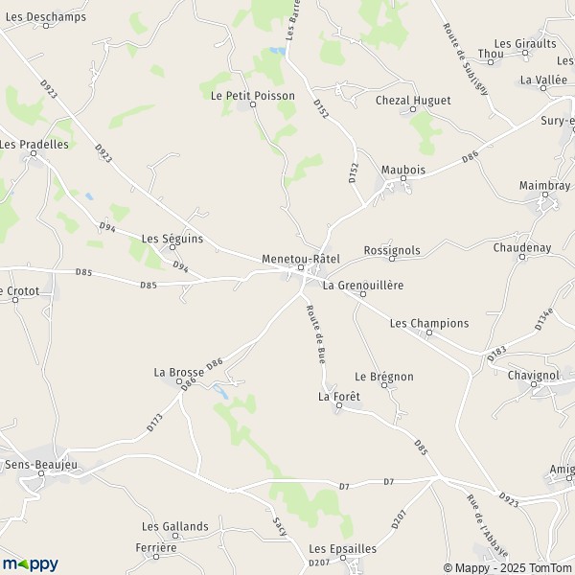Select the Les Champions label

(429, 324)
